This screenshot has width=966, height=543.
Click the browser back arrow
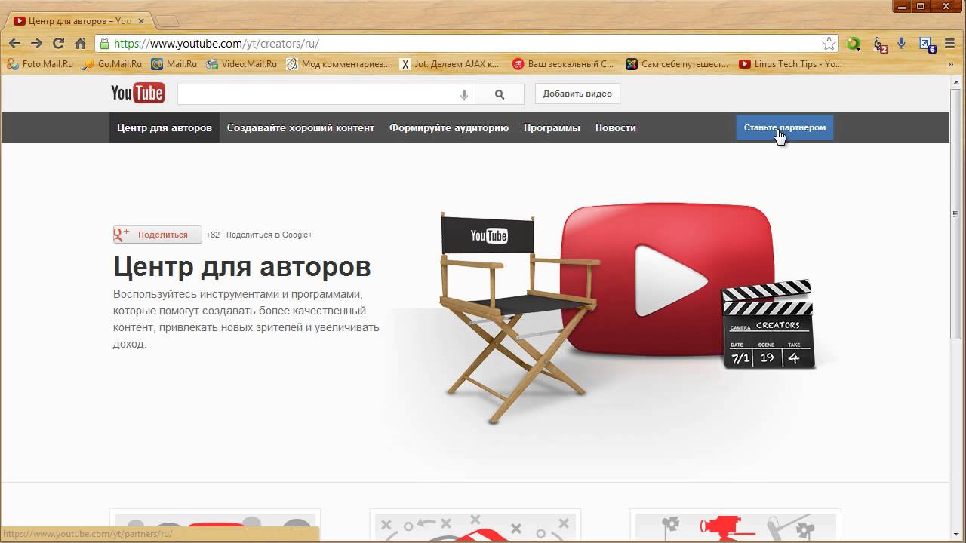(14, 44)
